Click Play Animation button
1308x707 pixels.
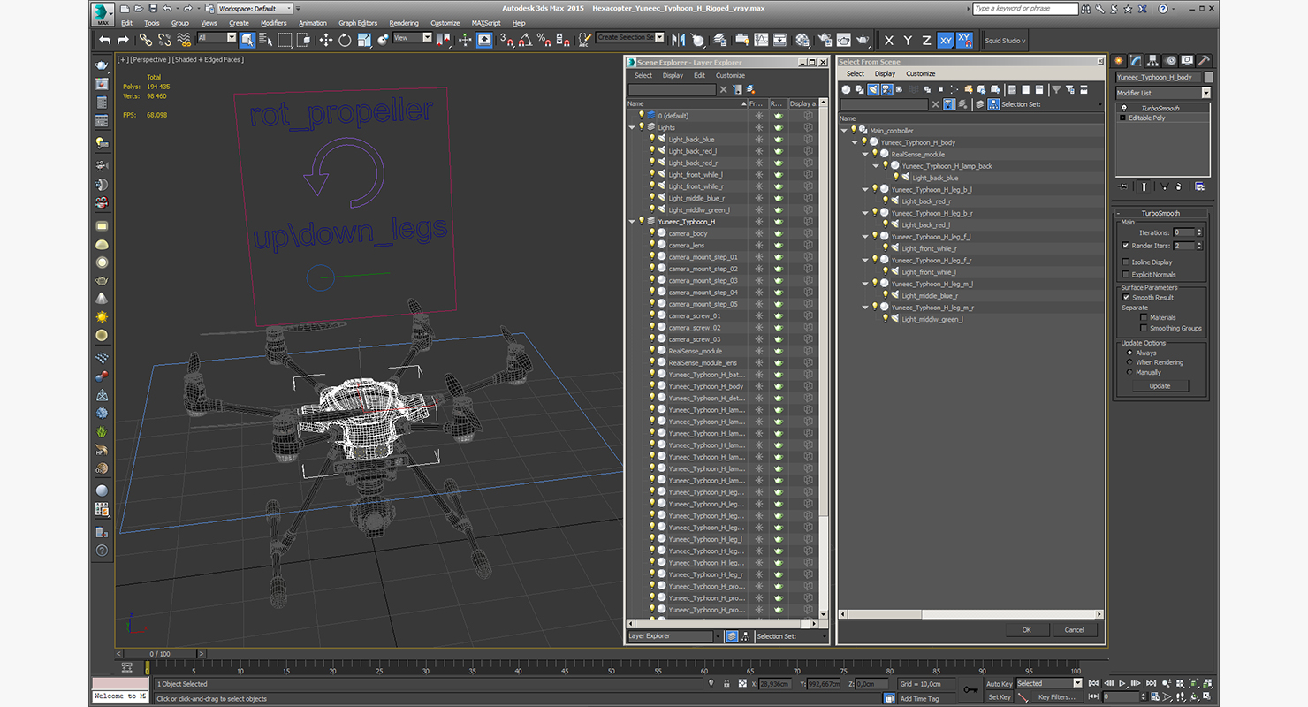[1122, 683]
